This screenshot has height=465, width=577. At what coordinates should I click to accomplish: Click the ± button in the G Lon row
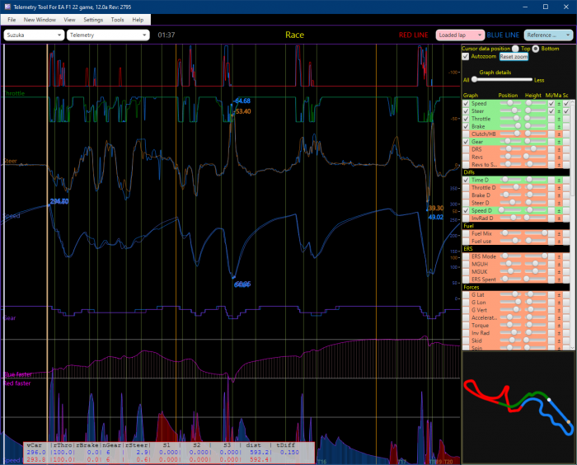pos(559,303)
